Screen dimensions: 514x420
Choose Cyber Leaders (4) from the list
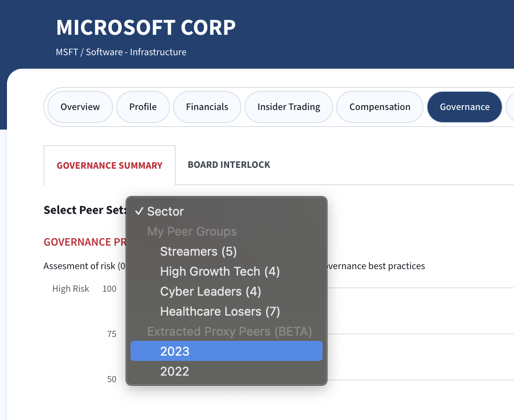coord(210,291)
